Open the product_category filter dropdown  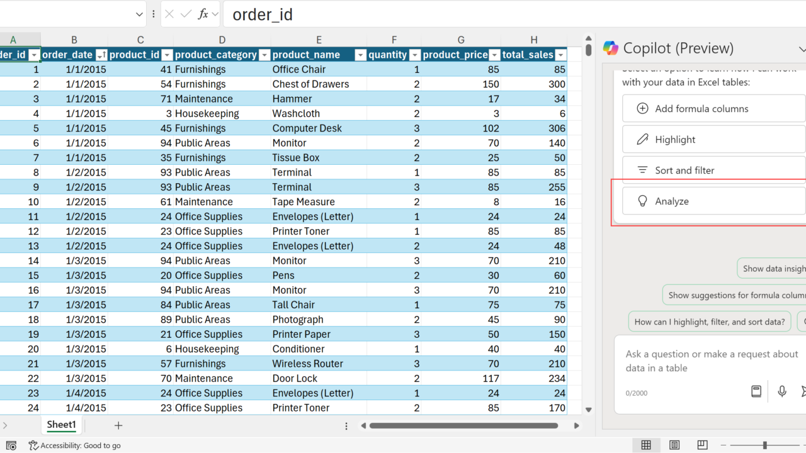pos(264,55)
